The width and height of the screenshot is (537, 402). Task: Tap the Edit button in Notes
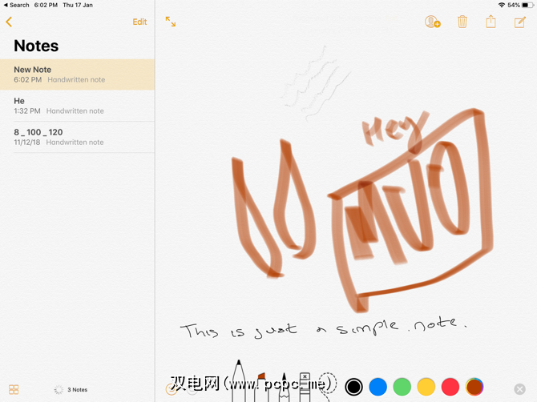[x=139, y=22]
